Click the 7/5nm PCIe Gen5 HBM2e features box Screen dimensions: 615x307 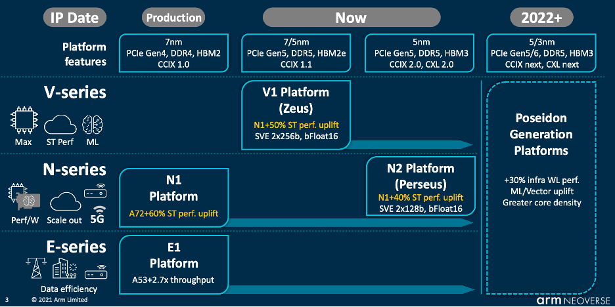296,53
